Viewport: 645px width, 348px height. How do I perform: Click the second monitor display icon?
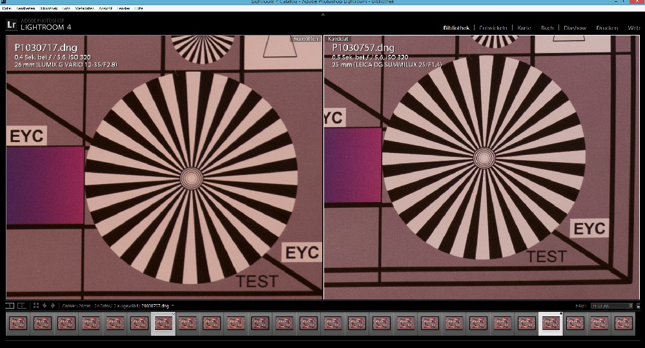(22, 305)
